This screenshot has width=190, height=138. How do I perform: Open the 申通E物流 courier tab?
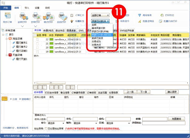[48, 30]
